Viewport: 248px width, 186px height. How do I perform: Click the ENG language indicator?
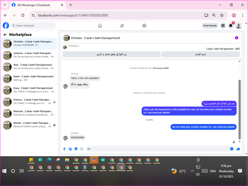click(x=213, y=171)
